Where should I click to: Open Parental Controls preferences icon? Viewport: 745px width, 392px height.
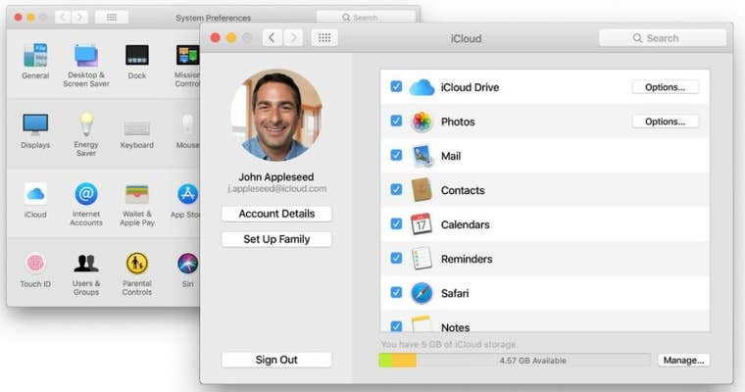(x=137, y=264)
